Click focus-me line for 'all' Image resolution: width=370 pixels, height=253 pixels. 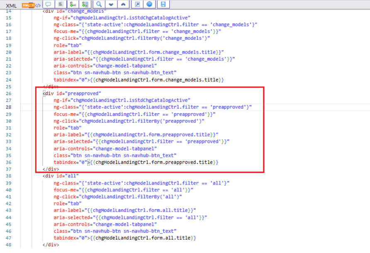123,190
